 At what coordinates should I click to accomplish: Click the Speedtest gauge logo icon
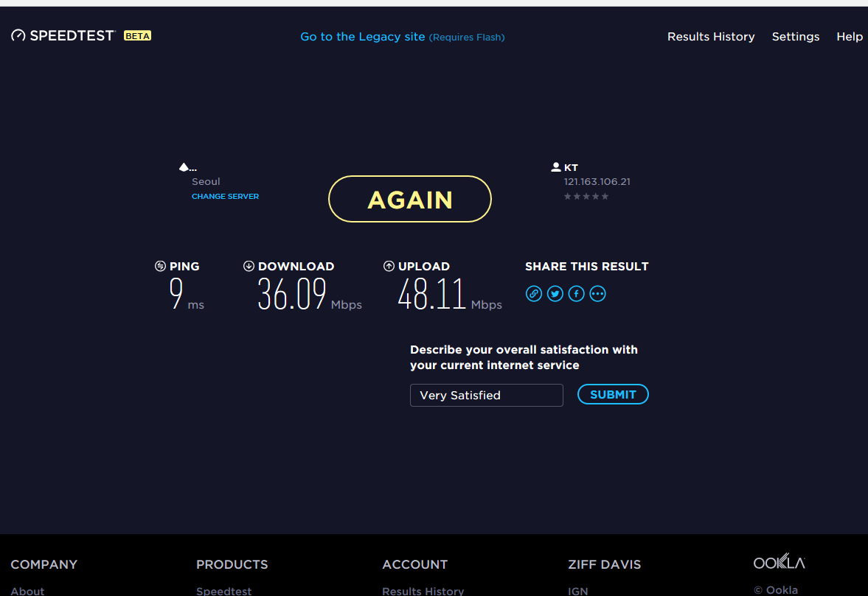point(18,35)
